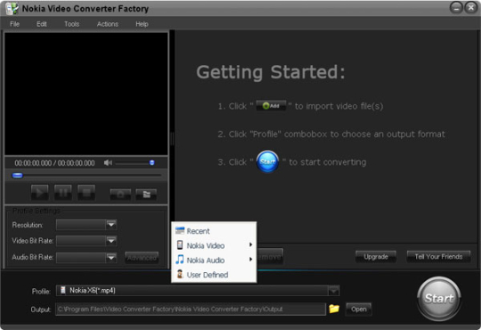Close the Nokia Video Converter window
The image size is (481, 330).
point(470,7)
